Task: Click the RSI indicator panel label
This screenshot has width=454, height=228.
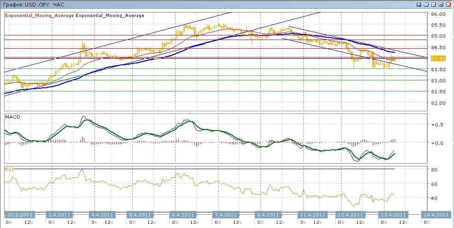Action: [8, 169]
